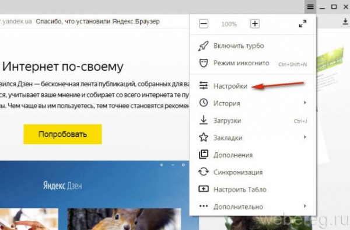Click the sync arrows icon
This screenshot has width=350, height=230.
204,172
